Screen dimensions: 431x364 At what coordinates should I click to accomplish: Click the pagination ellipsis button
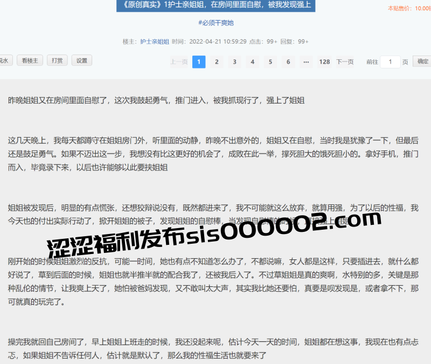pyautogui.click(x=306, y=61)
